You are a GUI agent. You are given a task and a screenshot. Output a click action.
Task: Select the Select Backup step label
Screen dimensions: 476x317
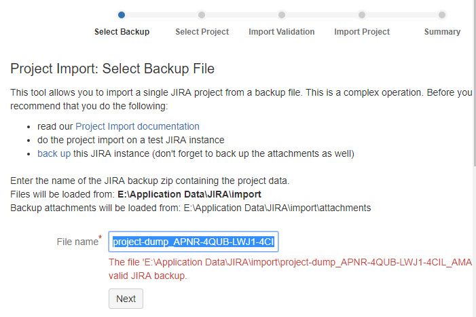tap(122, 32)
